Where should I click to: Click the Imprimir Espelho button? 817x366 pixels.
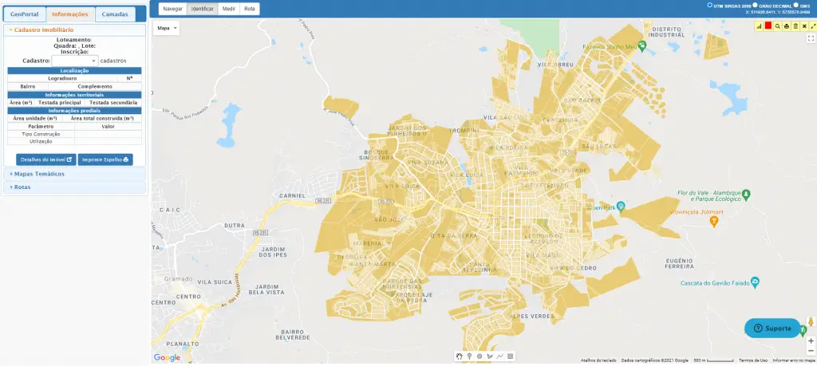[x=105, y=159]
